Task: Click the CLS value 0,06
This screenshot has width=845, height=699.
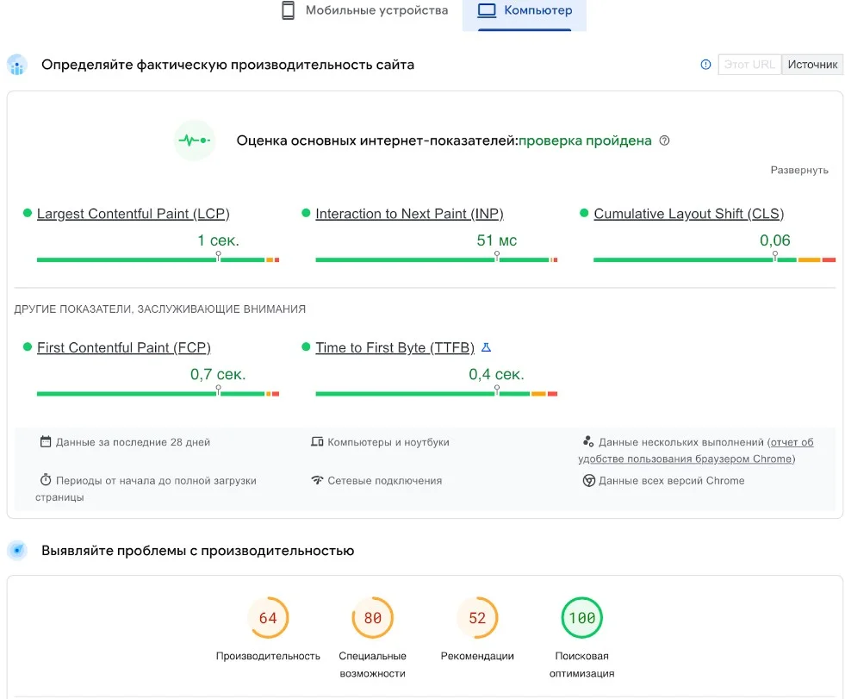Action: [x=775, y=240]
